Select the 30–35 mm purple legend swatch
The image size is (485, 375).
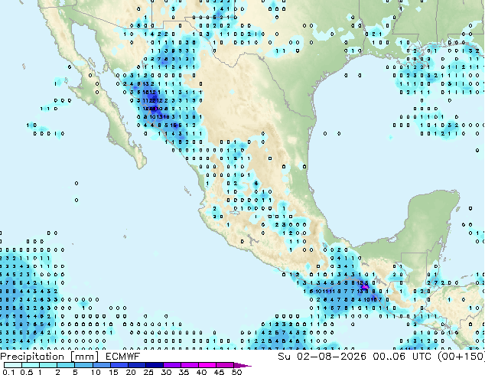click(171, 365)
